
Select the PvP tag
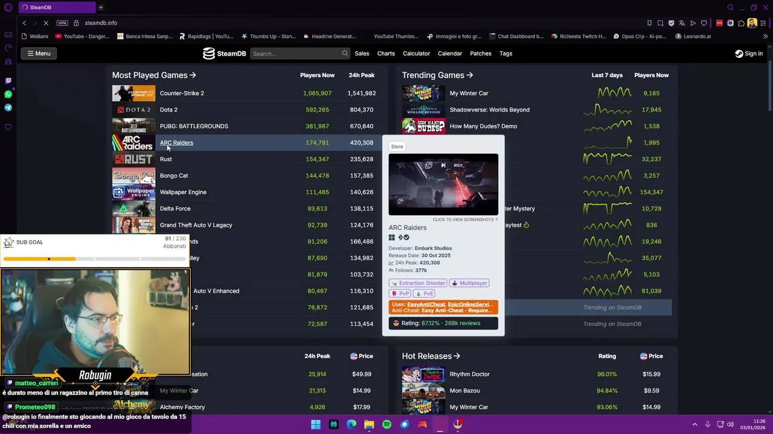click(400, 294)
